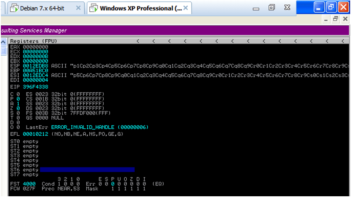This screenshot has width=351, height=198.
Task: Click the scroll up arrow left of Registers
Action: (4, 41)
